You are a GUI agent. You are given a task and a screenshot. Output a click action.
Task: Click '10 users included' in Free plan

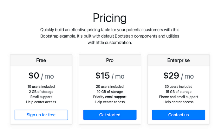(x=41, y=87)
